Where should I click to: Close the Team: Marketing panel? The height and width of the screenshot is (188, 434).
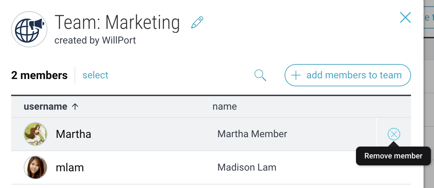[405, 17]
